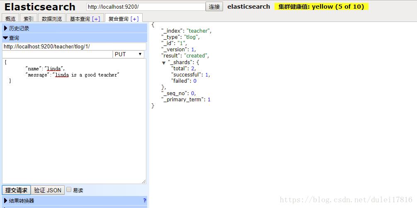Select the "_primary_term": 1 line
The image size is (417, 208).
[x=186, y=100]
